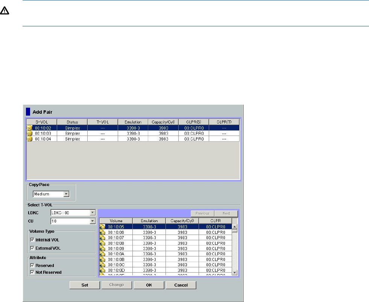This screenshot has height=302, width=369.
Task: Click the T-VOL list scrollbar down arrow
Action: (x=235, y=273)
